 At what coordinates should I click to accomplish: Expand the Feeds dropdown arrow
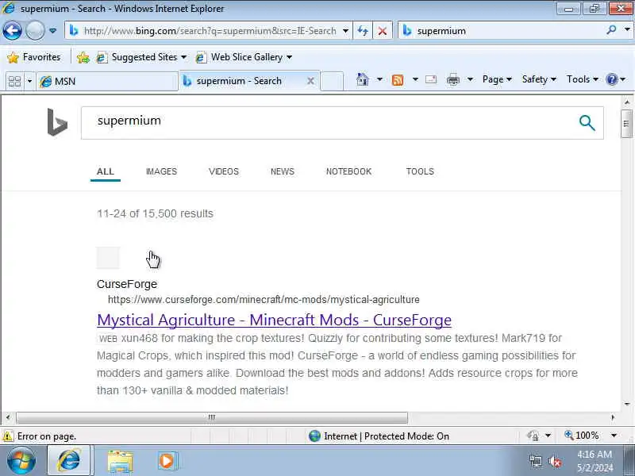tap(415, 80)
